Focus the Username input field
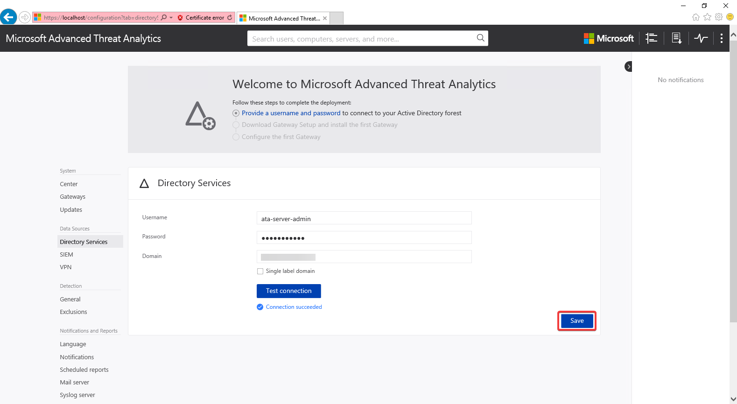This screenshot has height=404, width=737. pyautogui.click(x=364, y=218)
